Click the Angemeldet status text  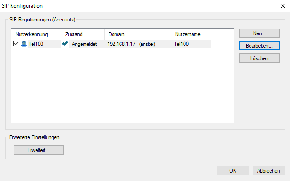tap(84, 44)
